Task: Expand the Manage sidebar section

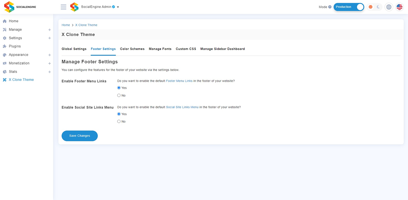Action: pos(50,30)
